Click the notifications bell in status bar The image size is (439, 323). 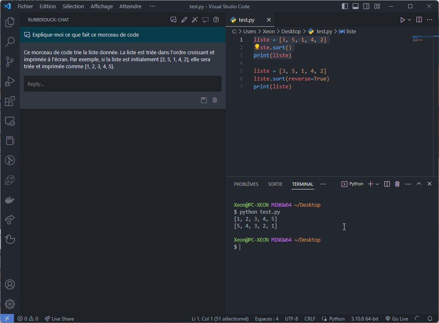[x=430, y=318]
